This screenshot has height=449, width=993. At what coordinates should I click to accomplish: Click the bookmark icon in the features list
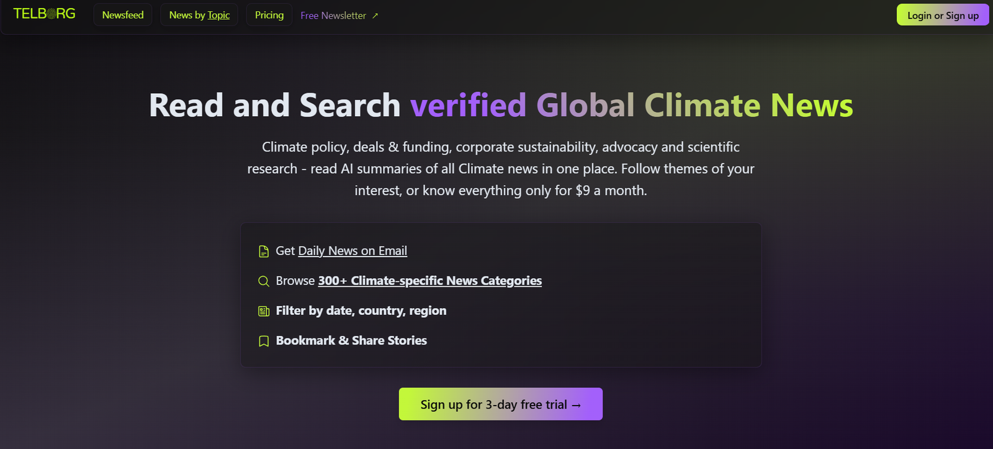(x=264, y=341)
